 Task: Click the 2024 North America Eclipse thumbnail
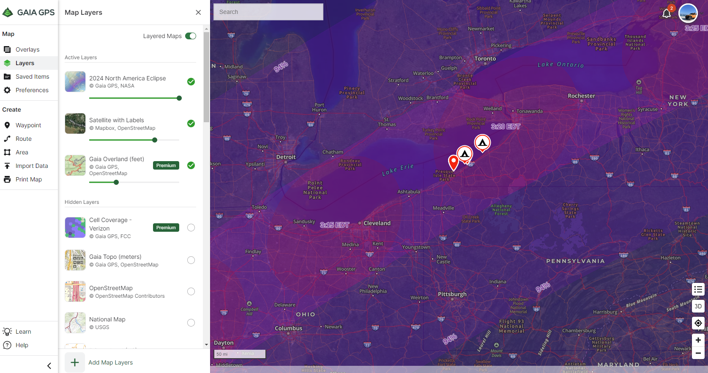tap(75, 82)
